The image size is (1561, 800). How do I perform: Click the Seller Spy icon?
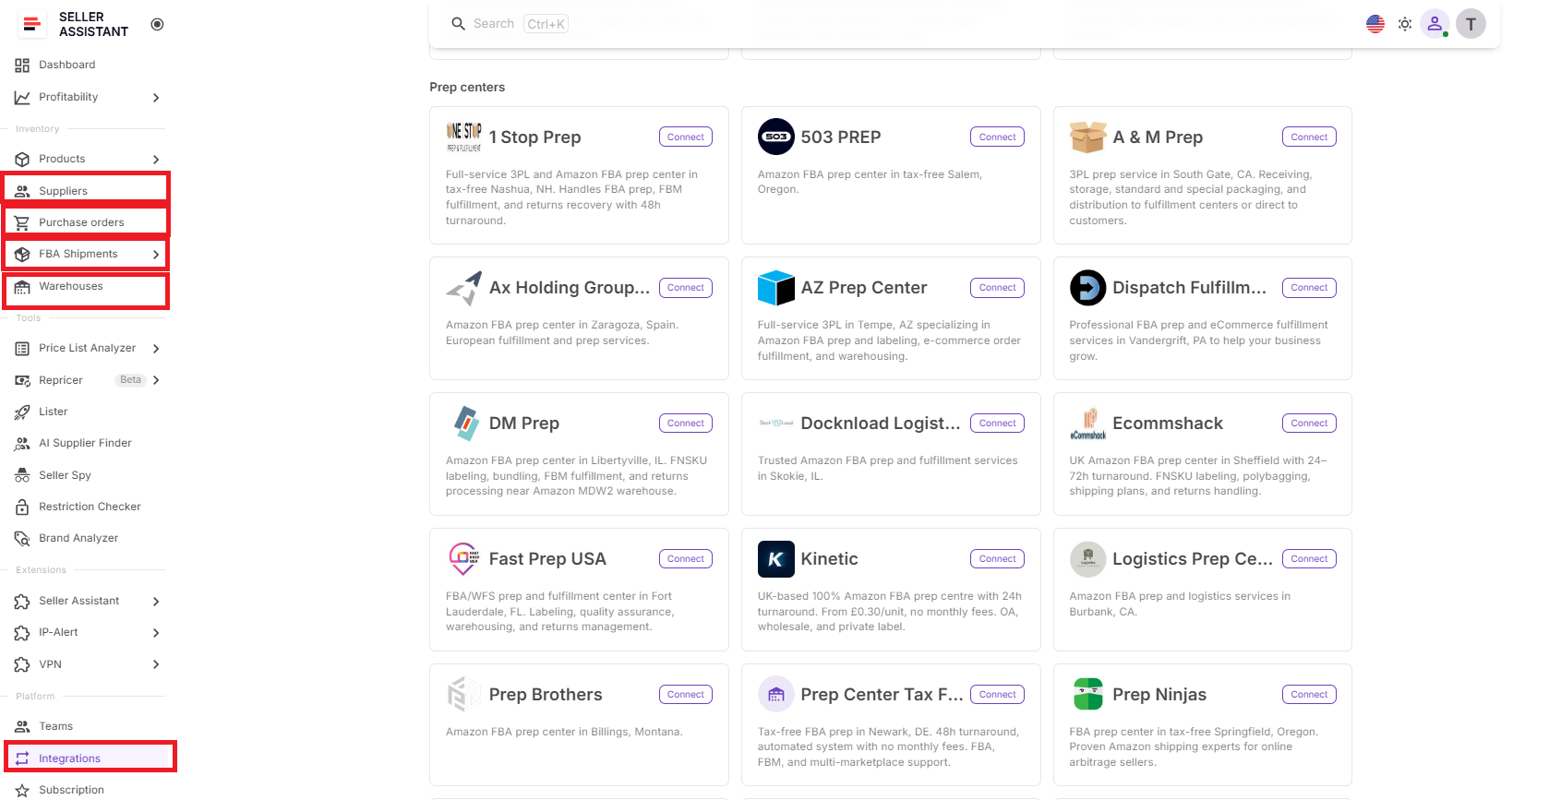22,475
